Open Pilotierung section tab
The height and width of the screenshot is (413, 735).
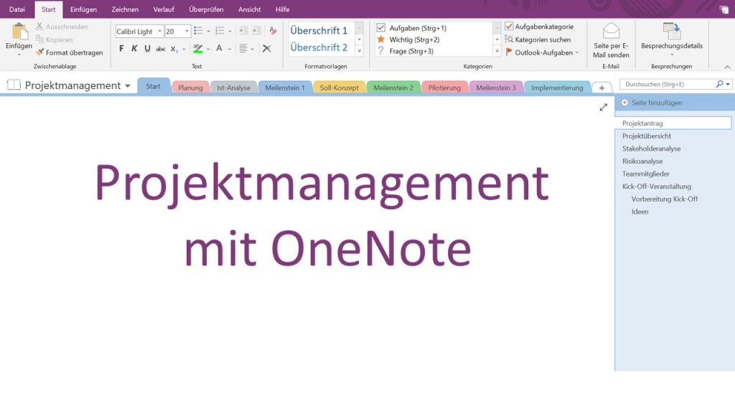[444, 87]
